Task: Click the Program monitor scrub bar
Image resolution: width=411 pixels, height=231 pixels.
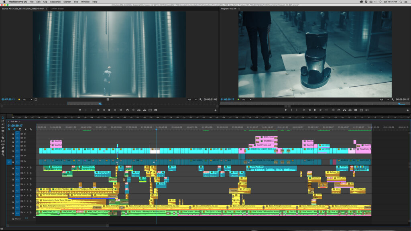Action: click(x=315, y=104)
